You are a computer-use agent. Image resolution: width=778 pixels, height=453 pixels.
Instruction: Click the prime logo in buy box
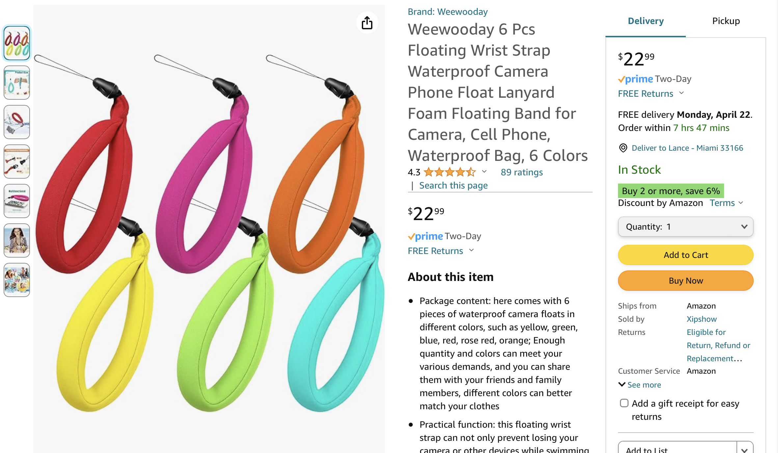[635, 79]
